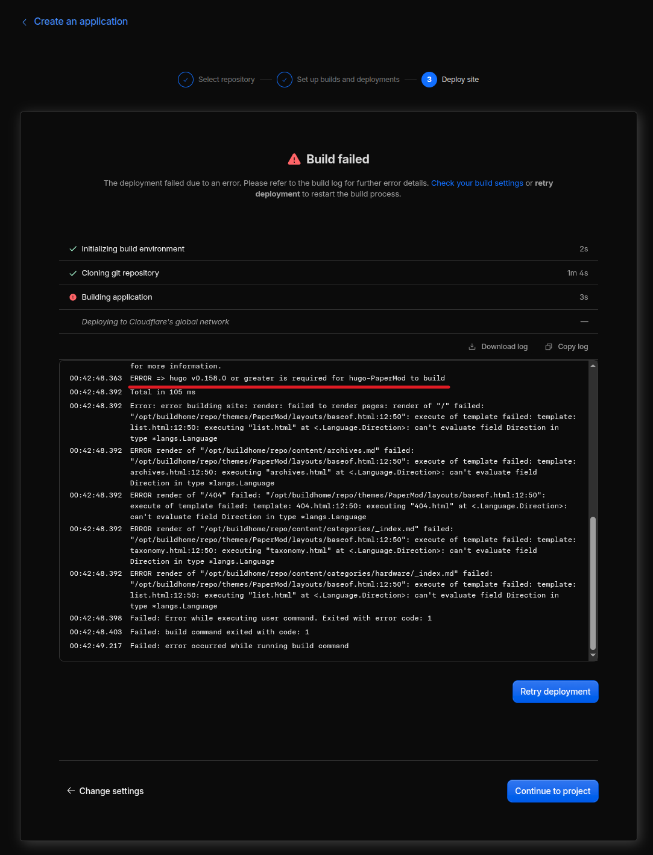Expand the Building application step
The image size is (653, 855).
tap(329, 297)
